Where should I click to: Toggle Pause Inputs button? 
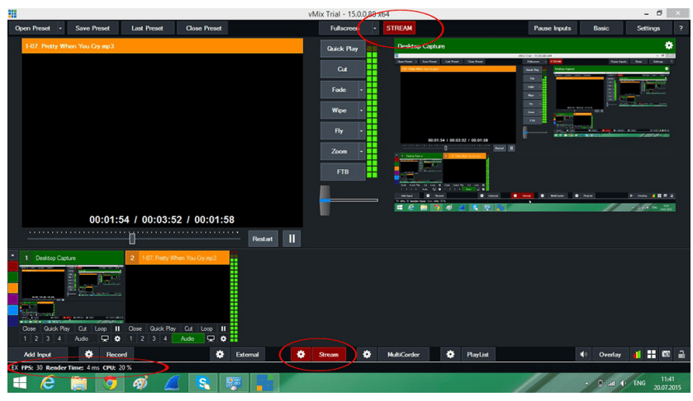point(552,28)
